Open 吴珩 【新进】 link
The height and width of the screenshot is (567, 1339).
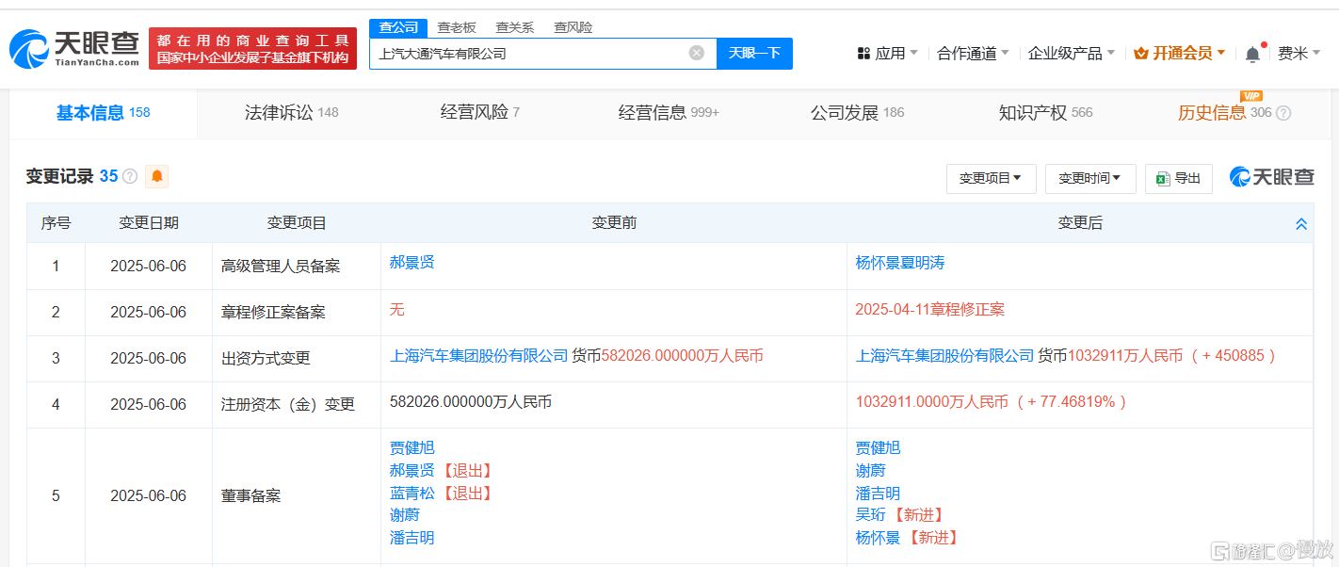click(870, 515)
